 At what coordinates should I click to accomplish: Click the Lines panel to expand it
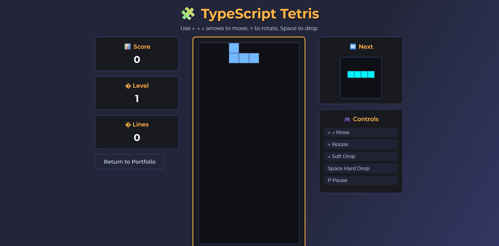tap(137, 132)
